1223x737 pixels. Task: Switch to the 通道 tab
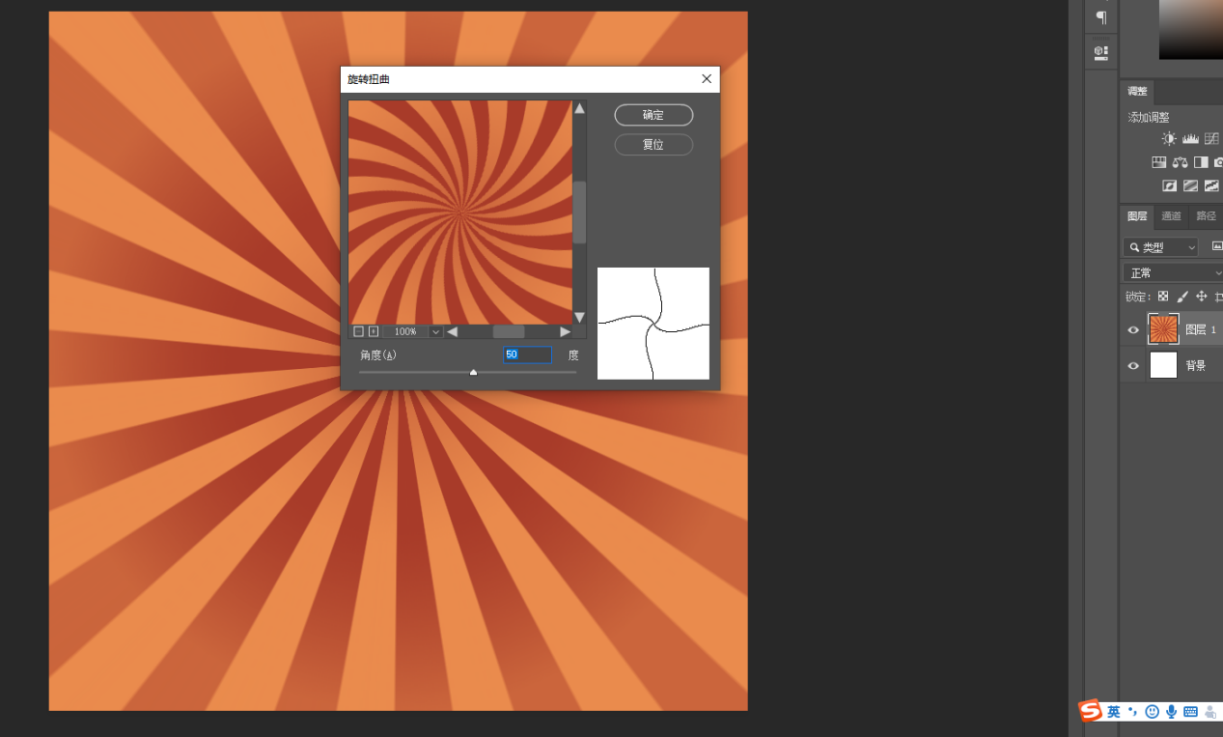click(x=1171, y=216)
